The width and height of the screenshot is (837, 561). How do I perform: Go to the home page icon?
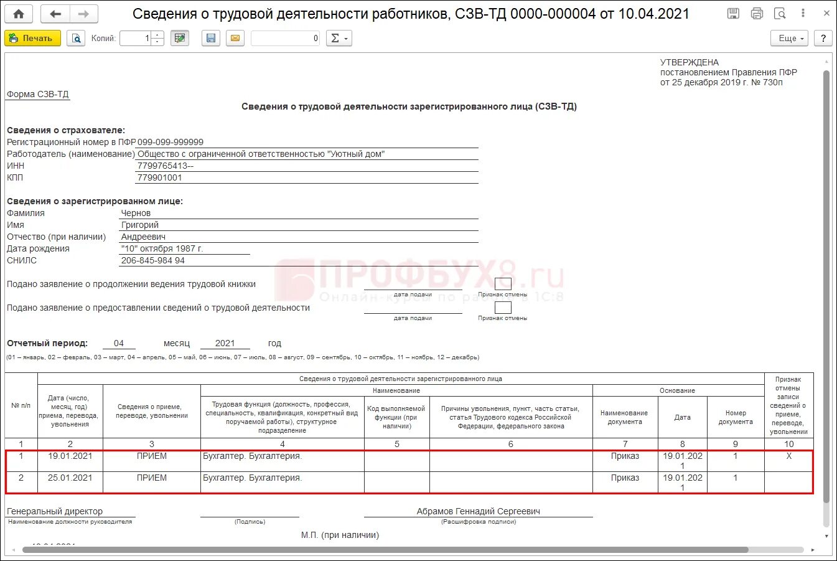pyautogui.click(x=19, y=14)
